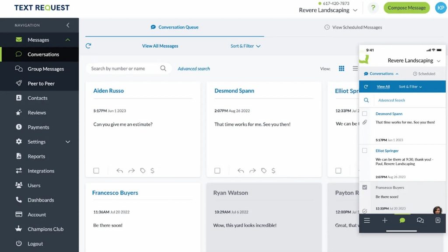This screenshot has height=252, width=448.
Task: Uncheck Fransesco Buyers checkbox in mobile panel
Action: click(365, 187)
